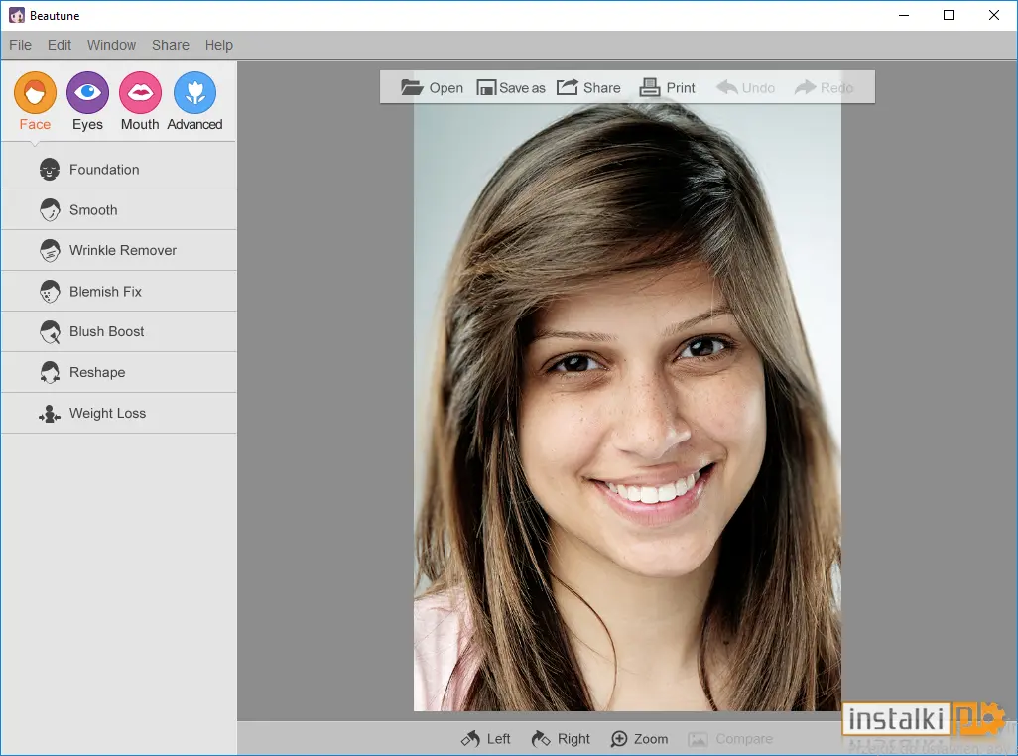Open the Mouth tools category
Image resolution: width=1018 pixels, height=756 pixels.
140,93
